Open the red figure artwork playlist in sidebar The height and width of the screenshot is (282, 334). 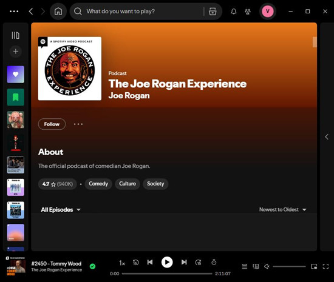click(16, 143)
